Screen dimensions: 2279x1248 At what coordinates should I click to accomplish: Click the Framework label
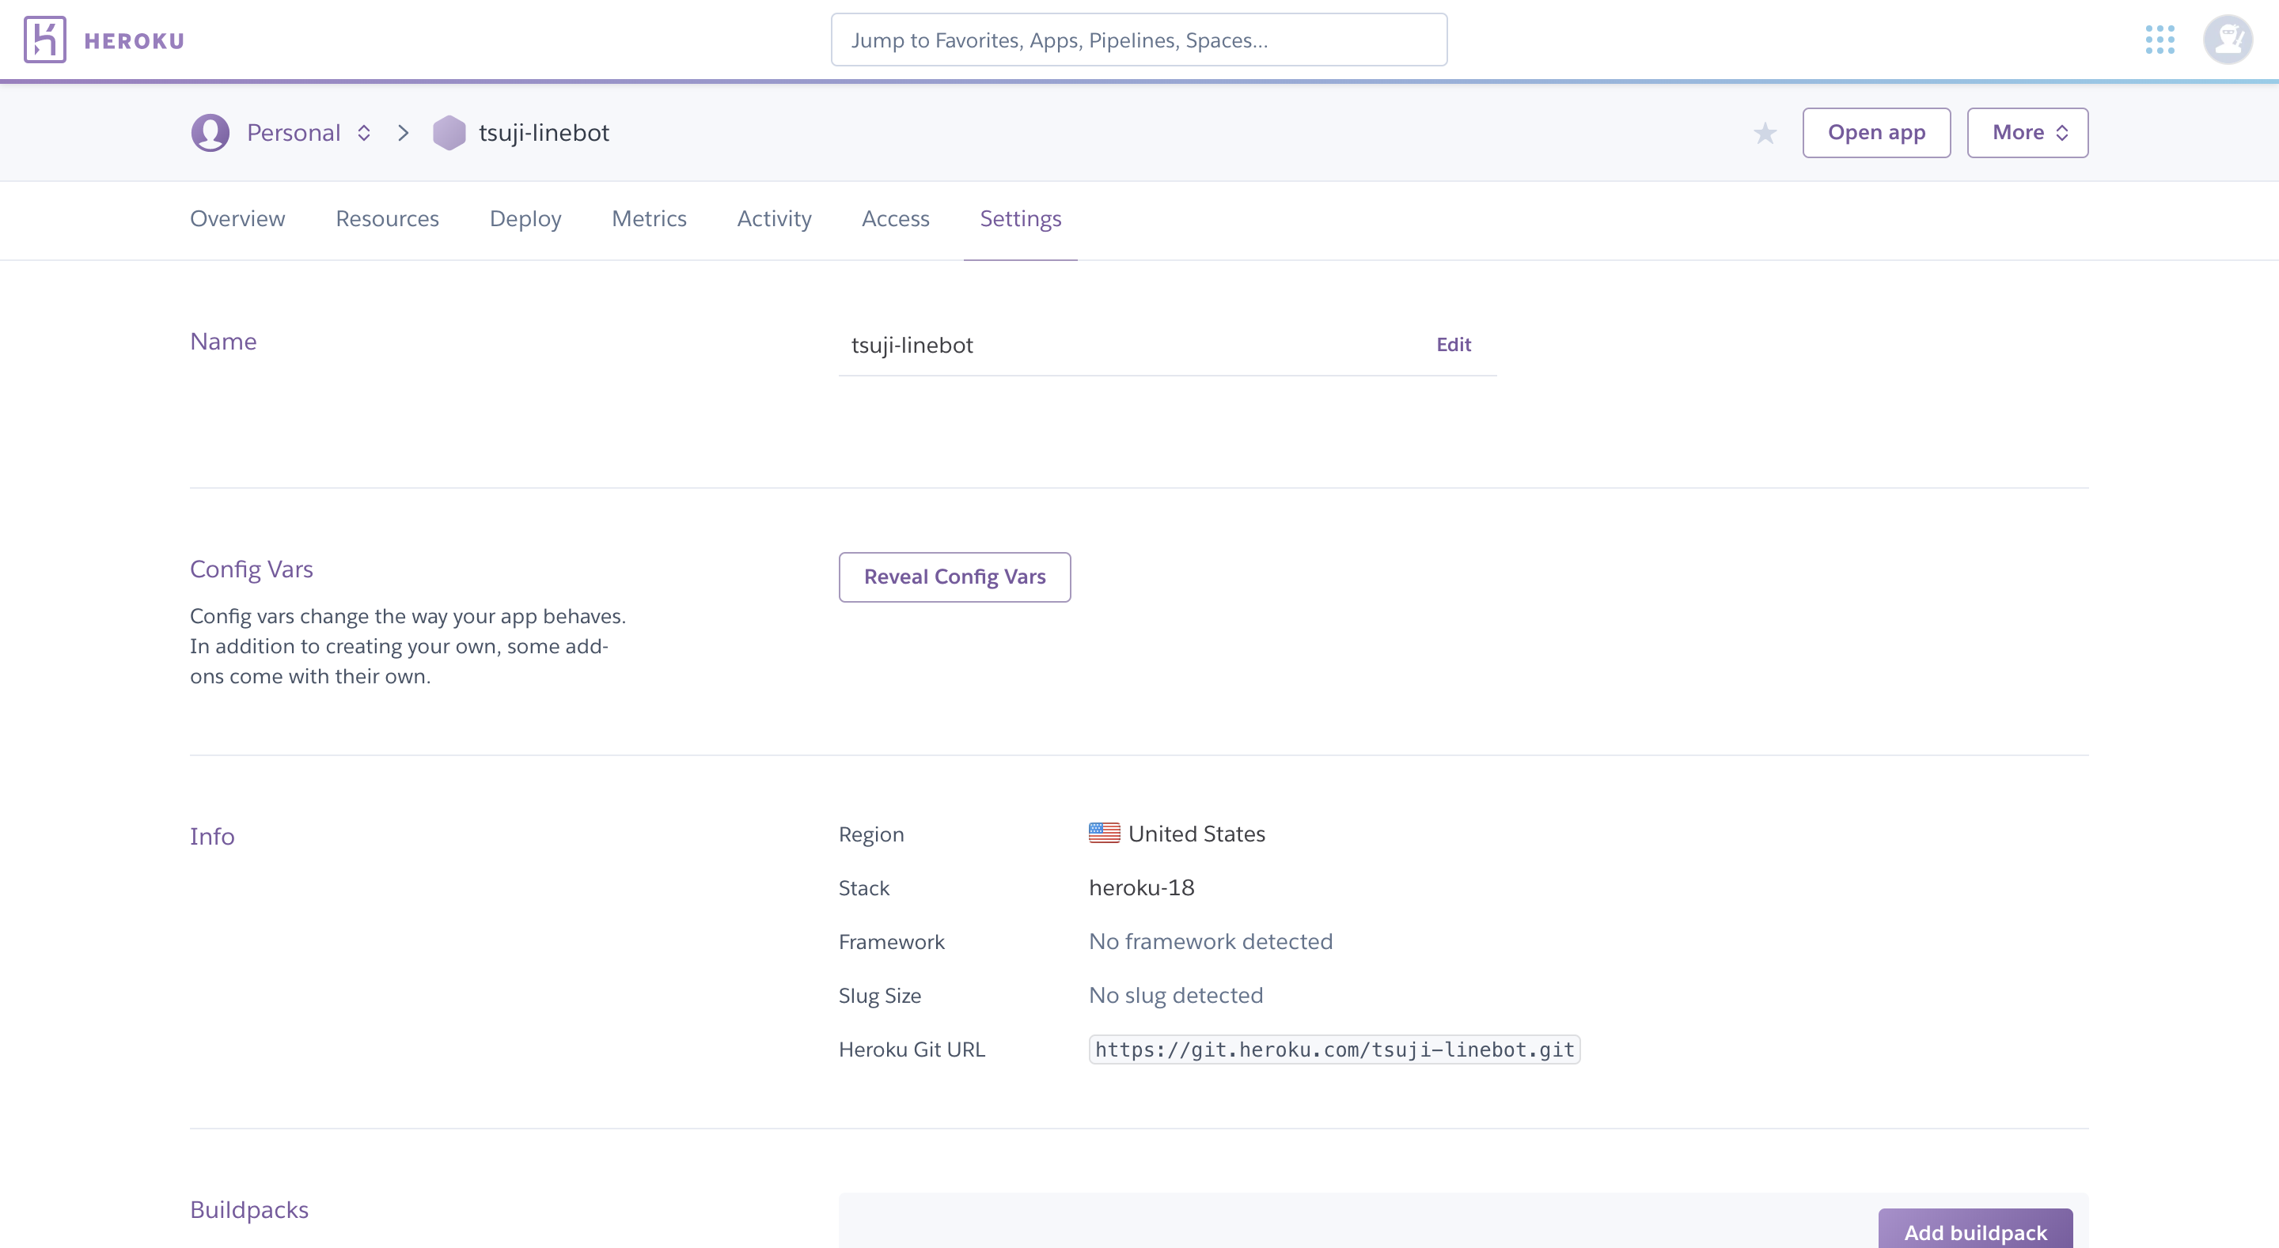pos(891,941)
